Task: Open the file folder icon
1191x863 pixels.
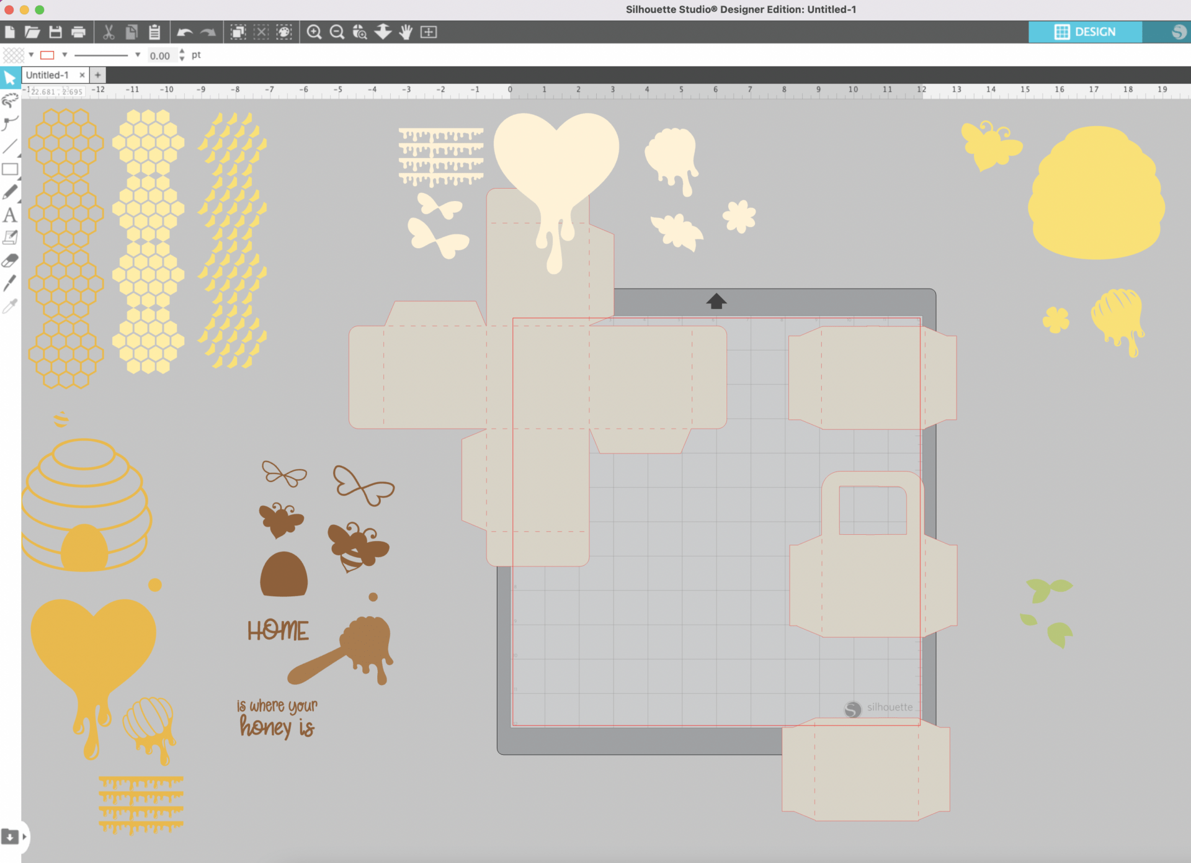Action: (32, 32)
